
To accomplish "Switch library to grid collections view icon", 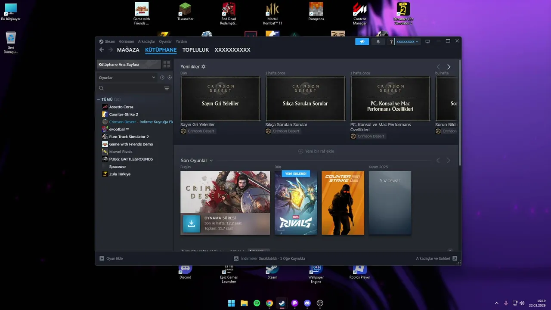I will pos(167,64).
